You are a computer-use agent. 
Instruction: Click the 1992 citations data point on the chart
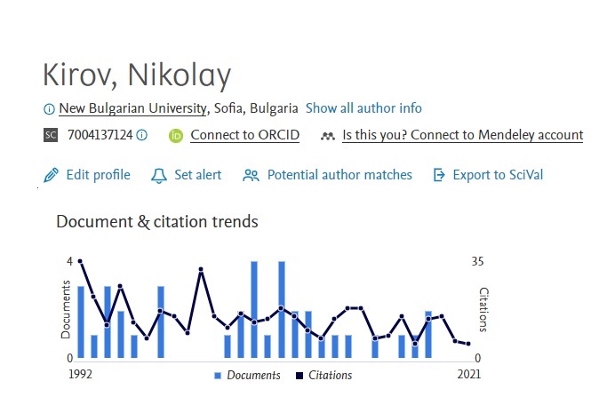(x=80, y=261)
